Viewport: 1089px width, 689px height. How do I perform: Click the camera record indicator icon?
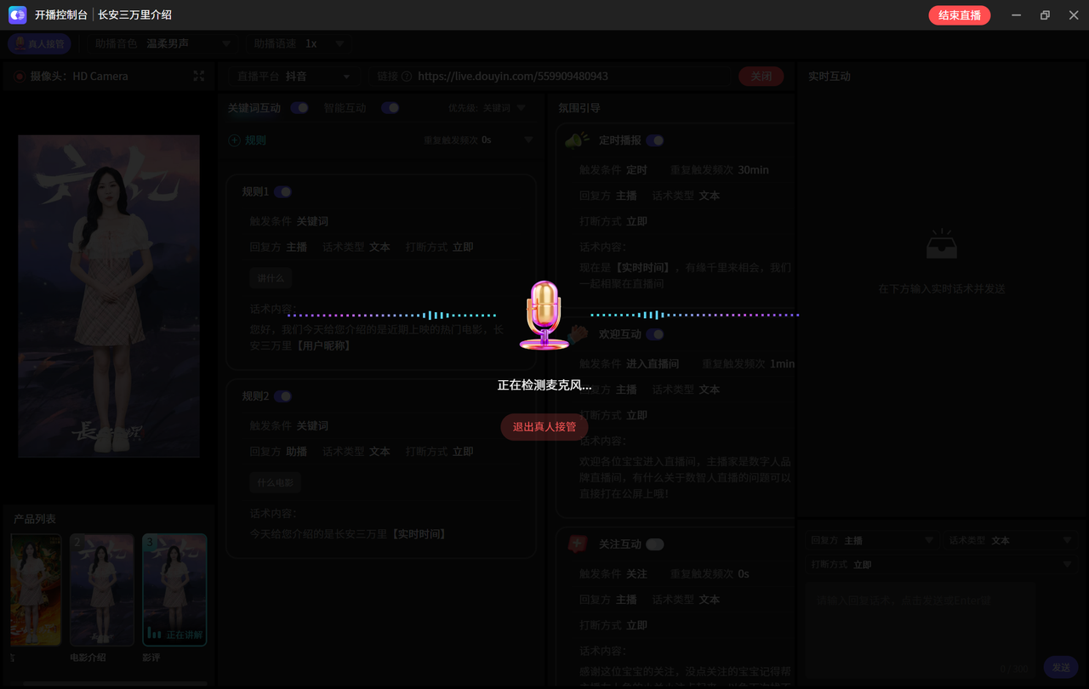19,77
